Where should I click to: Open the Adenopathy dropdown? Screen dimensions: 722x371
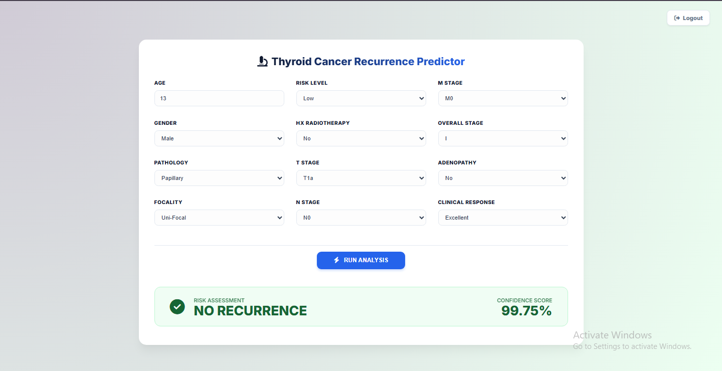[503, 178]
